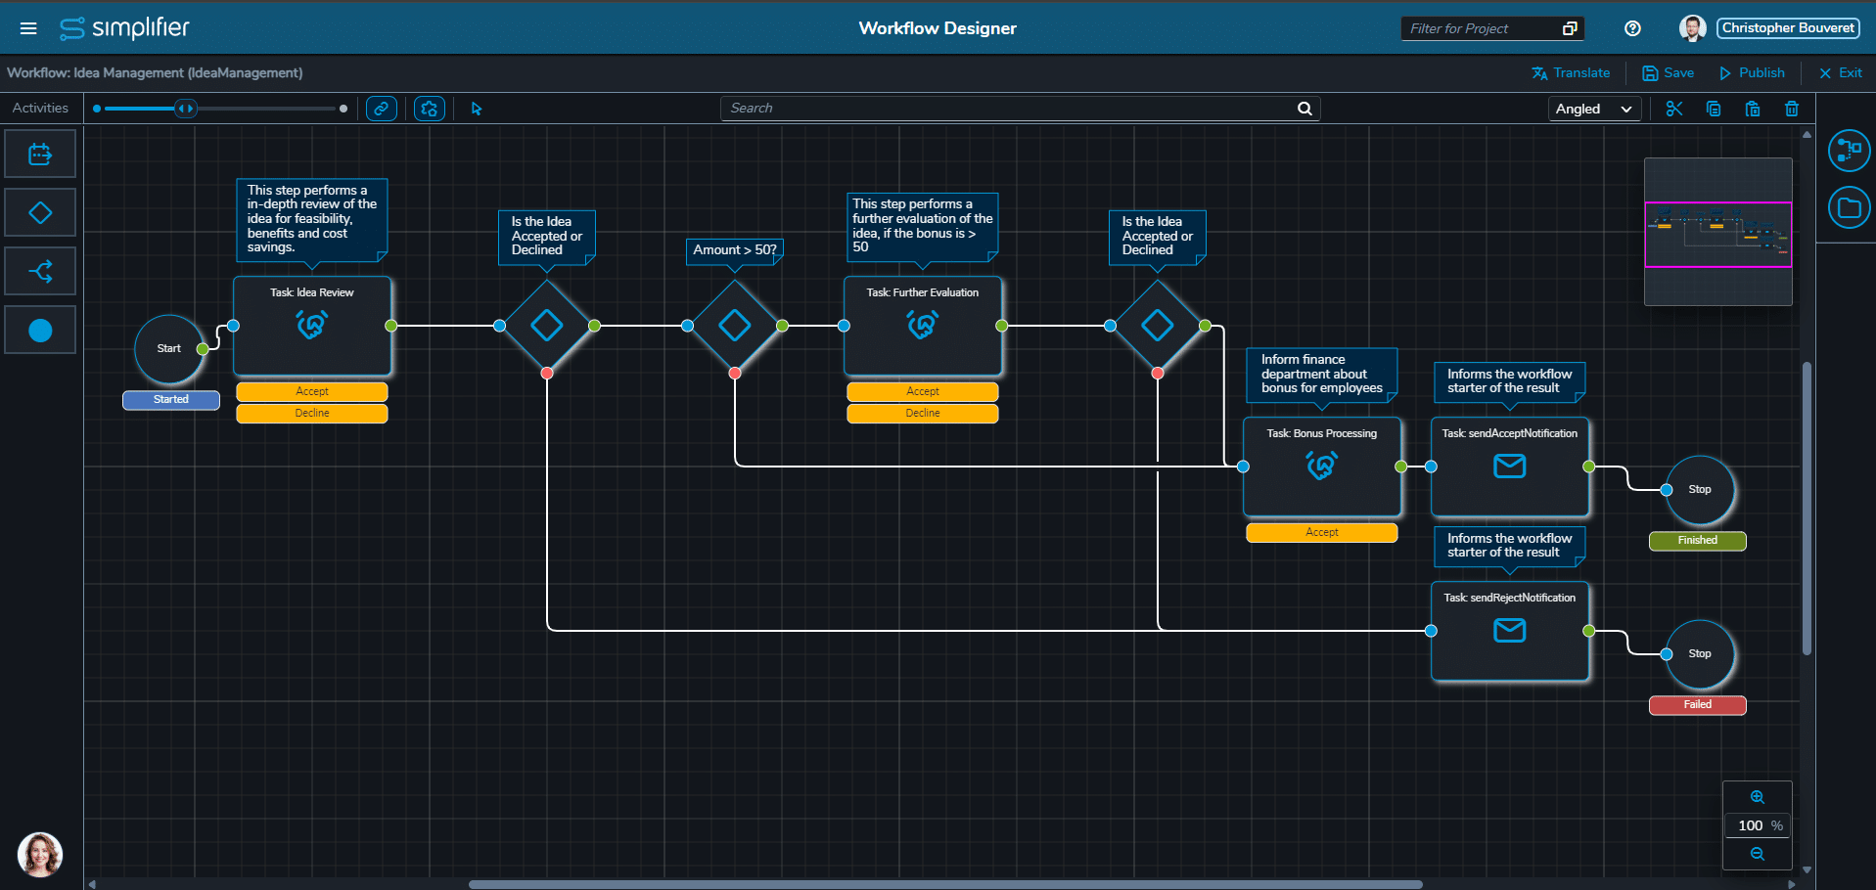Toggle the workflow diagram panel button on right
The width and height of the screenshot is (1876, 890).
pos(1849,151)
